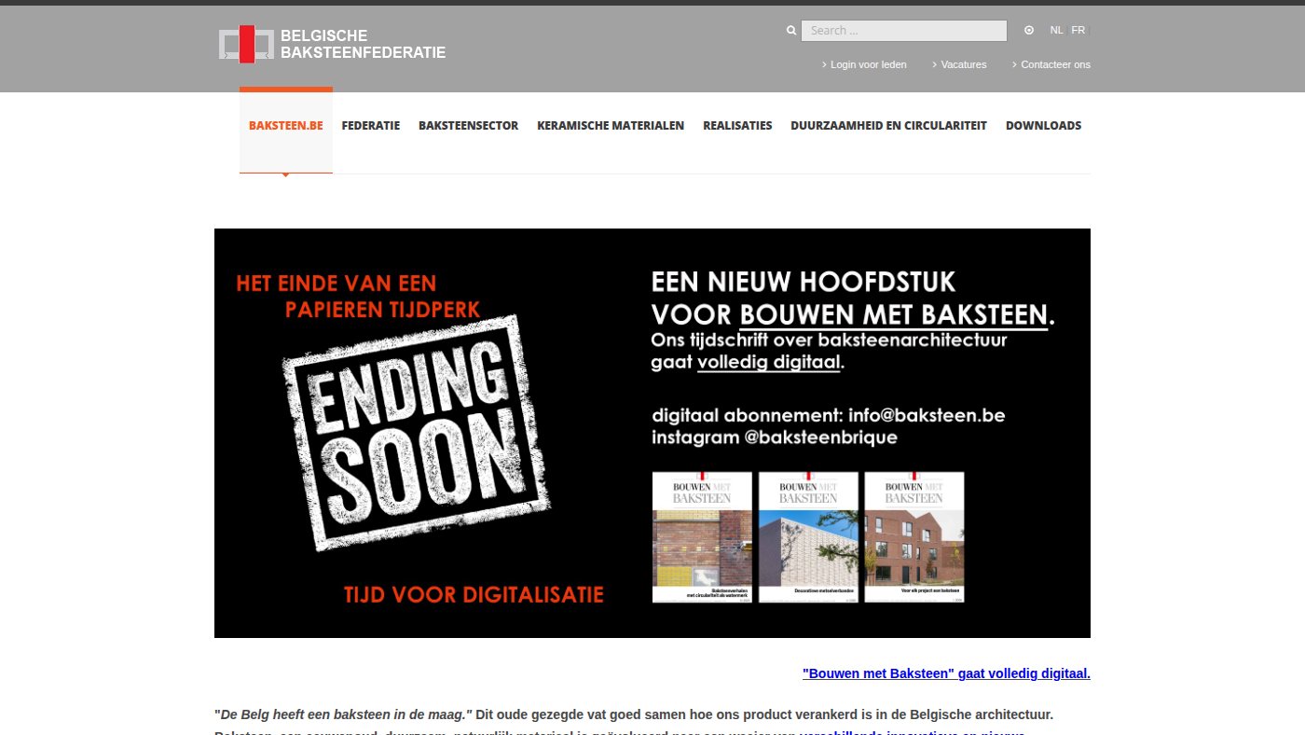
Task: Click first Bouwen met Baksteen magazine cover
Action: 702,536
